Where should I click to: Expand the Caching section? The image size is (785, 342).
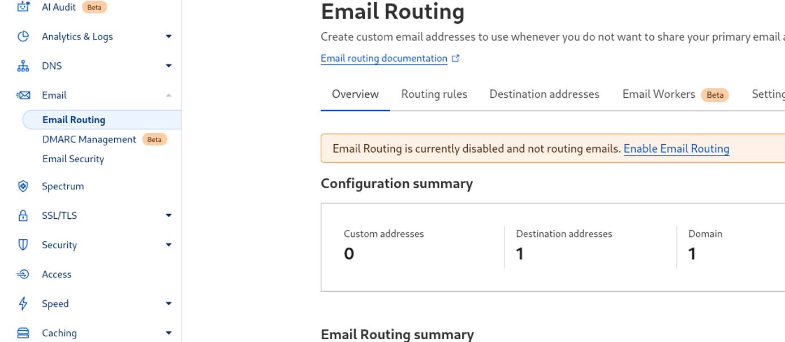(x=168, y=333)
